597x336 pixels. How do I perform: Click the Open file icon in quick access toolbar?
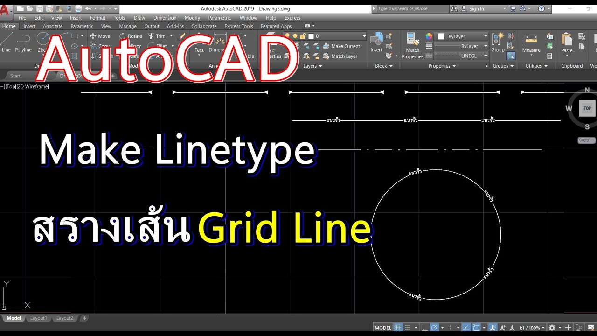pos(30,8)
